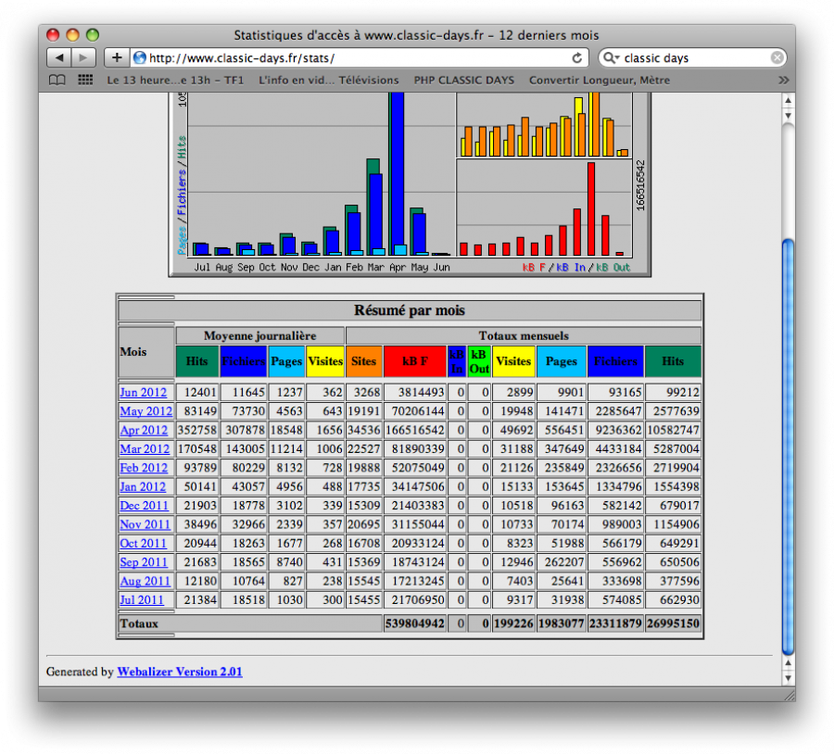Click the 'Totaux mensuels' header
The image size is (834, 754).
pos(524,335)
